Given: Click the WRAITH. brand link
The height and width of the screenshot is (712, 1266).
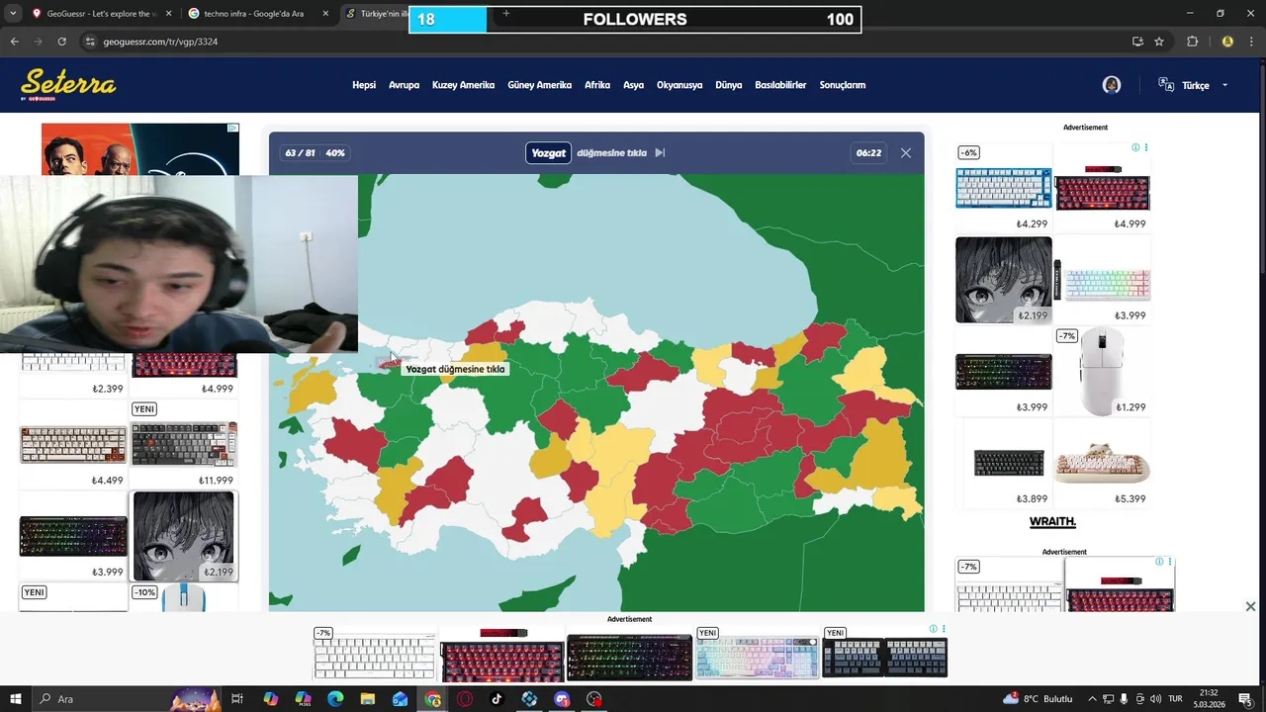Looking at the screenshot, I should pyautogui.click(x=1052, y=521).
